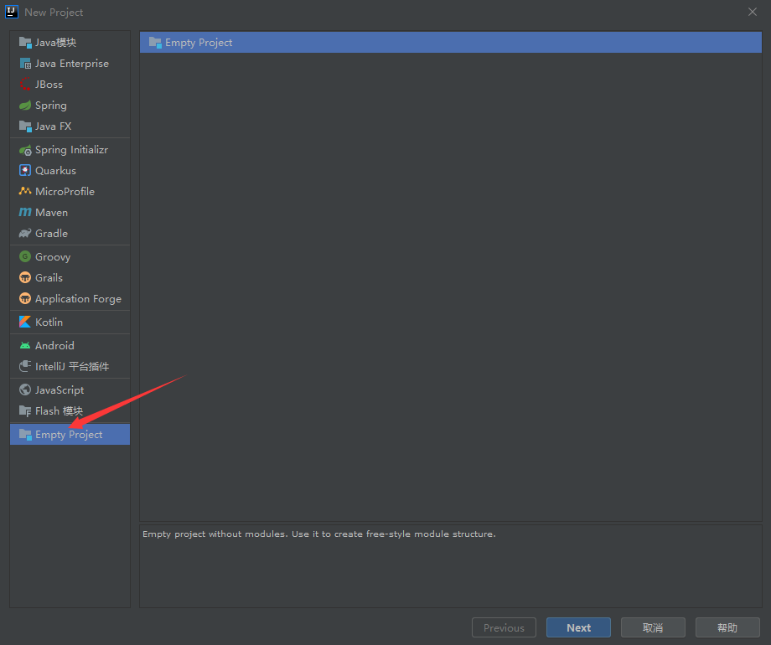This screenshot has height=645, width=771.
Task: Choose Kotlin project type
Action: tap(70, 322)
